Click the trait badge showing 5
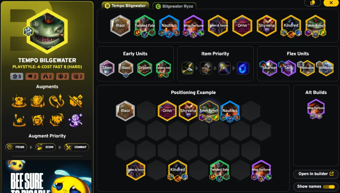This screenshot has width=340, height=193. tap(17, 76)
